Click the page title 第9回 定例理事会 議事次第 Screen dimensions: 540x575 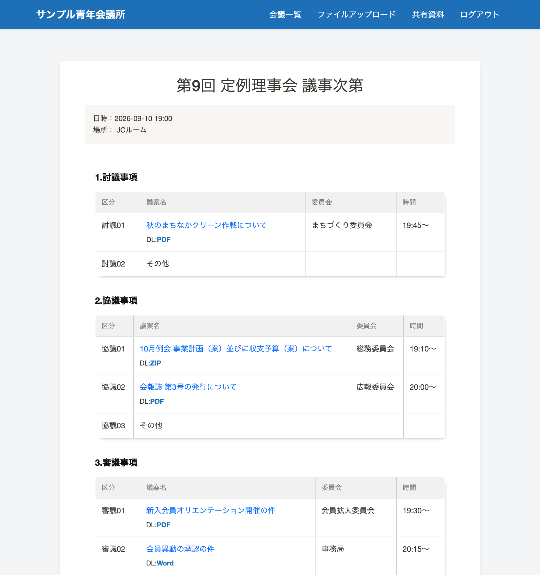[x=270, y=85]
